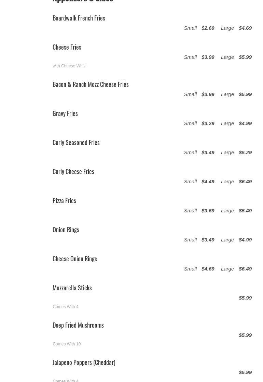Viewport: 263px width, 382px height.
Task: Choose the Gravy Fries heading
Action: coord(65,114)
